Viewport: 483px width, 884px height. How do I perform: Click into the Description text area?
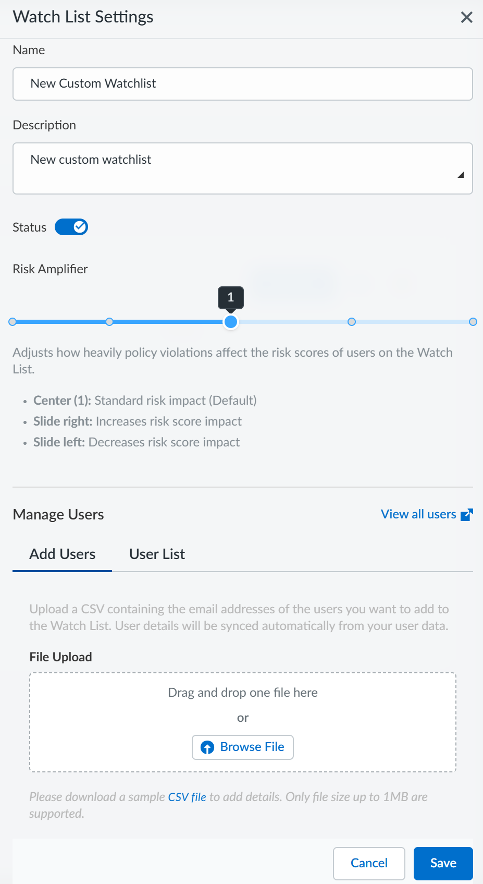click(243, 168)
